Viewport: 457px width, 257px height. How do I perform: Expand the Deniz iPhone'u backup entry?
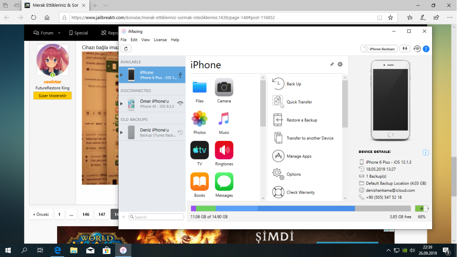coord(122,132)
